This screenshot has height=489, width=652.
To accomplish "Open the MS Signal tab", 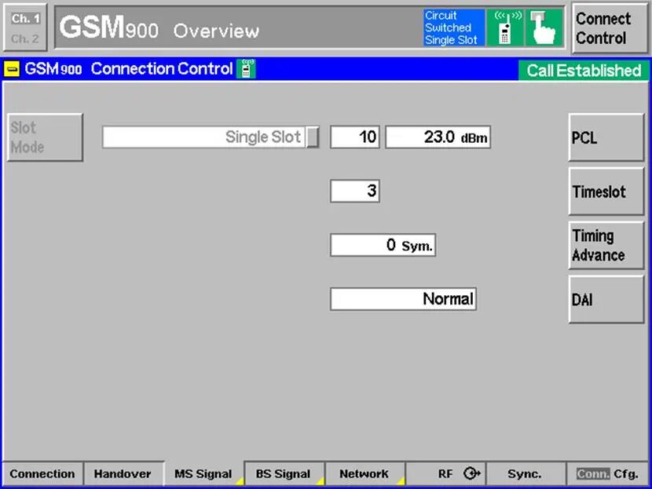I will (x=203, y=473).
